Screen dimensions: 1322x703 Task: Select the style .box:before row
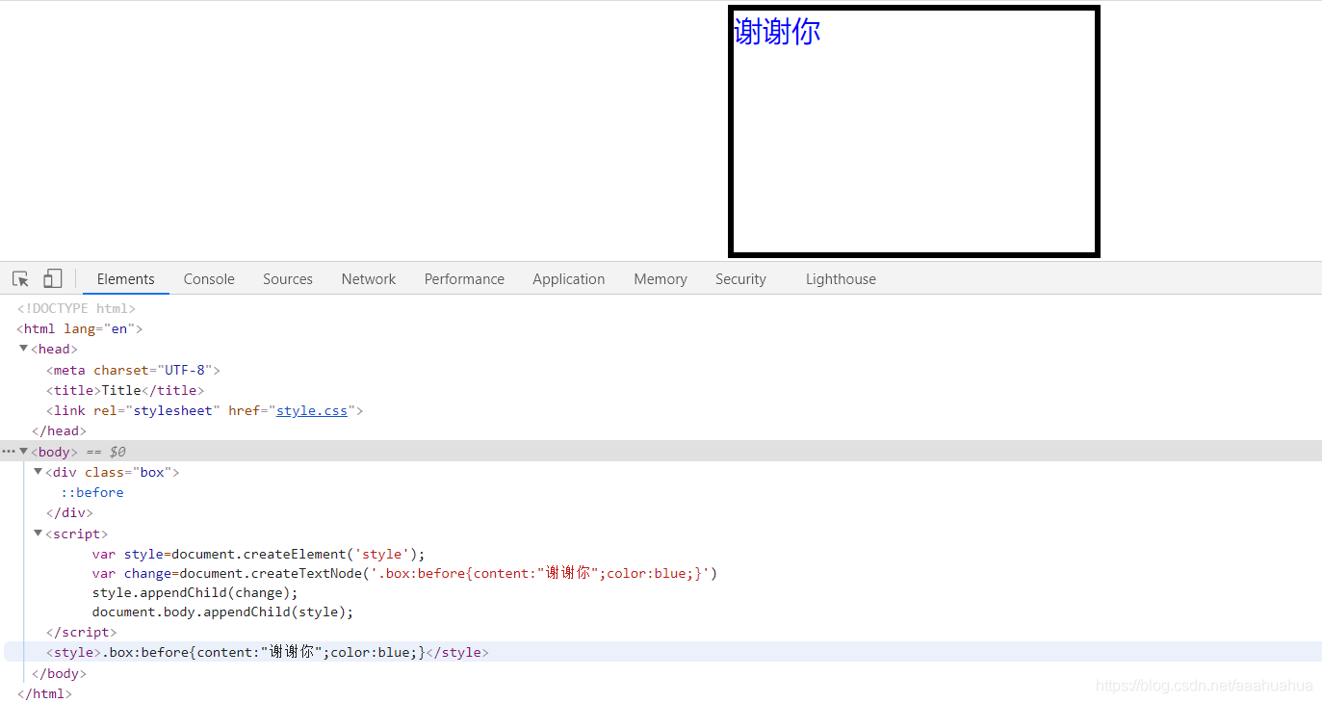[267, 652]
